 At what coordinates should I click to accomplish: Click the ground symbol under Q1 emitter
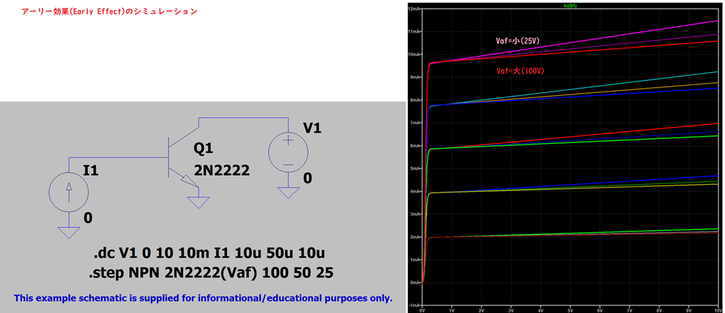pos(199,201)
